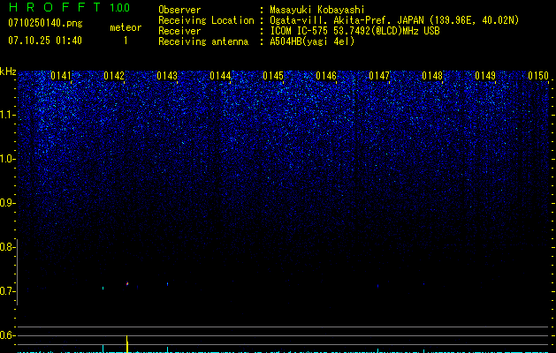Click the 0144 time marker
This screenshot has height=353, width=556.
click(220, 76)
